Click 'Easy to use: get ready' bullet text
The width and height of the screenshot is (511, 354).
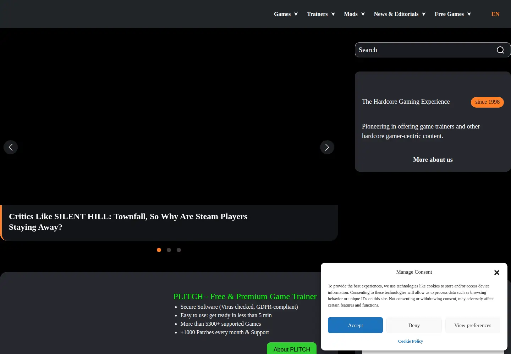click(226, 315)
